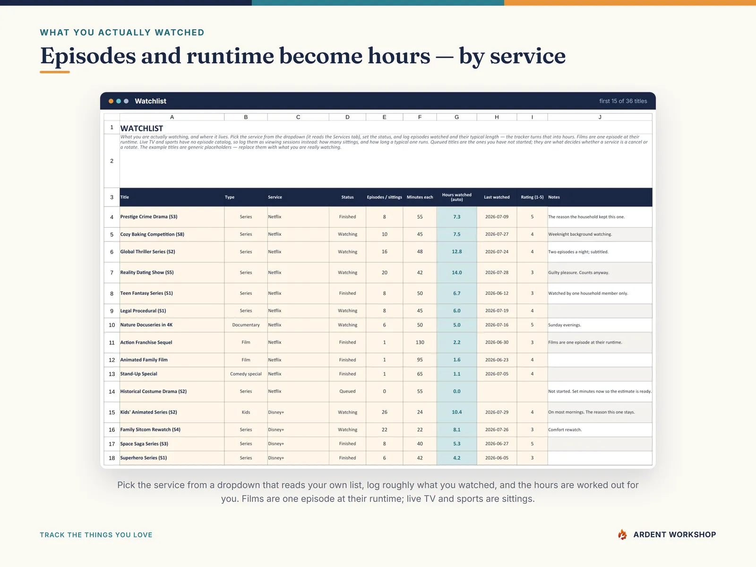The height and width of the screenshot is (567, 756).
Task: Click the orange window dot
Action: (x=111, y=101)
